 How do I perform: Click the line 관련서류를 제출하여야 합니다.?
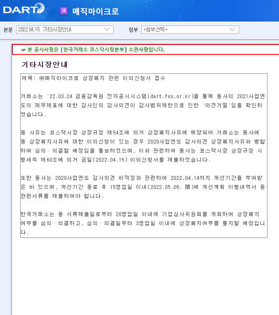point(62,196)
